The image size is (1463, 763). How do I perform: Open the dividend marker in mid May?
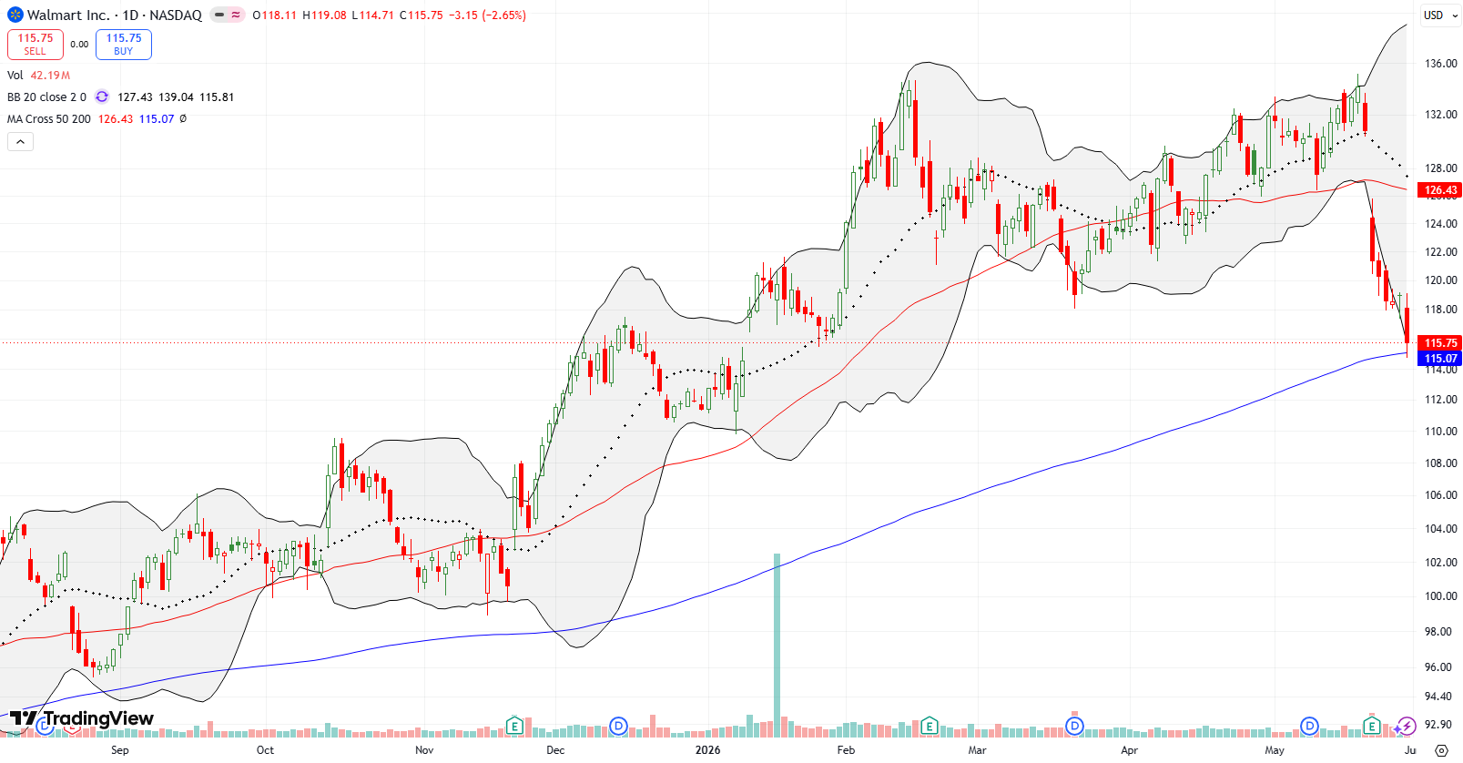[x=1309, y=726]
